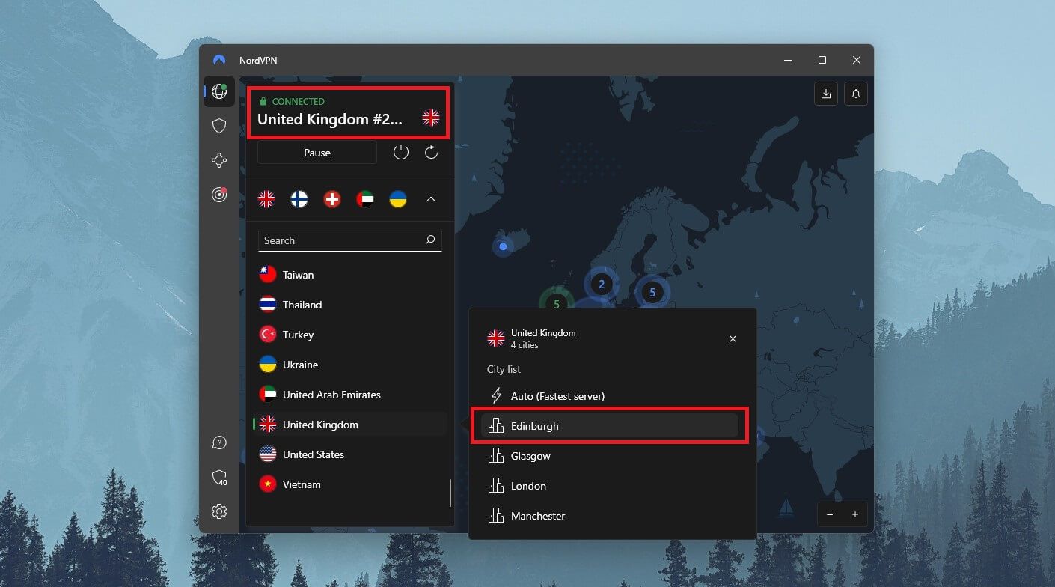Select United Arab Emirates in list
Viewport: 1055px width, 587px height.
click(x=350, y=395)
